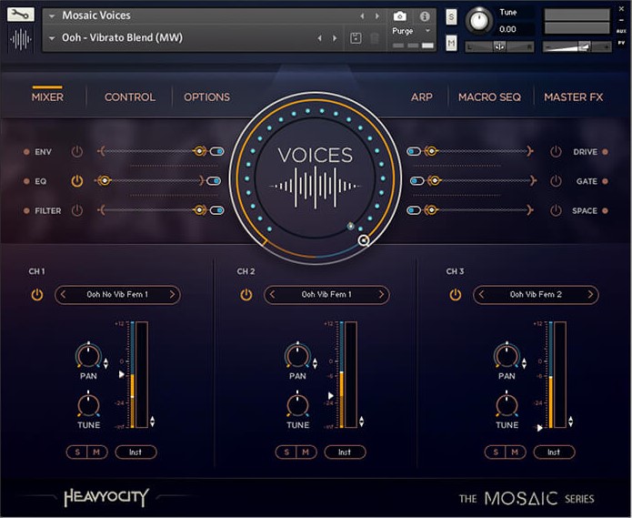
Task: Click the CH 3 pan up-down arrows
Action: pyautogui.click(x=524, y=363)
